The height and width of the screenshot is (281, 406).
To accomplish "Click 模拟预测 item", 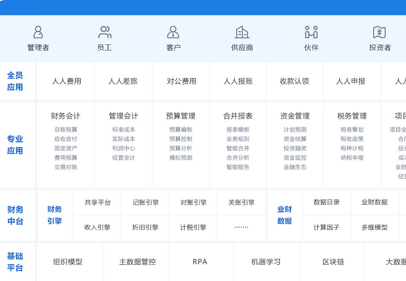I will pos(181,158).
